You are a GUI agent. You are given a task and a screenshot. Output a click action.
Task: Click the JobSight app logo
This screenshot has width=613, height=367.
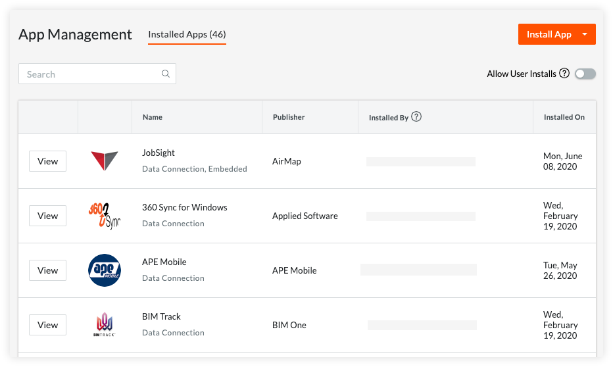(105, 160)
